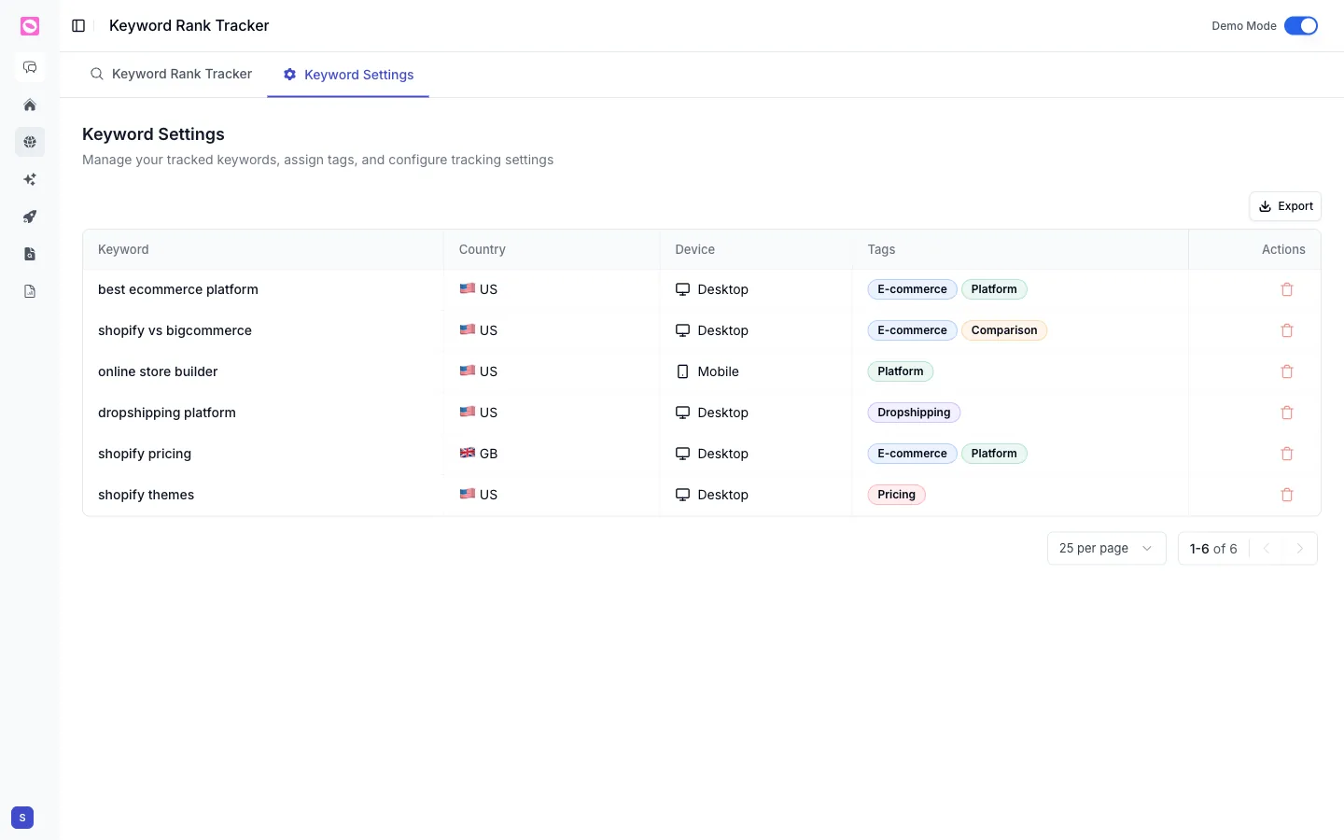1344x840 pixels.
Task: Delete the dropshipping platform keyword
Action: coord(1287,413)
